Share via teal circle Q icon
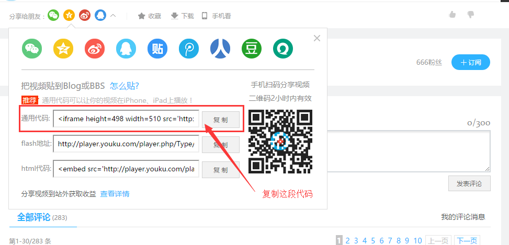509x245 pixels. click(x=283, y=49)
